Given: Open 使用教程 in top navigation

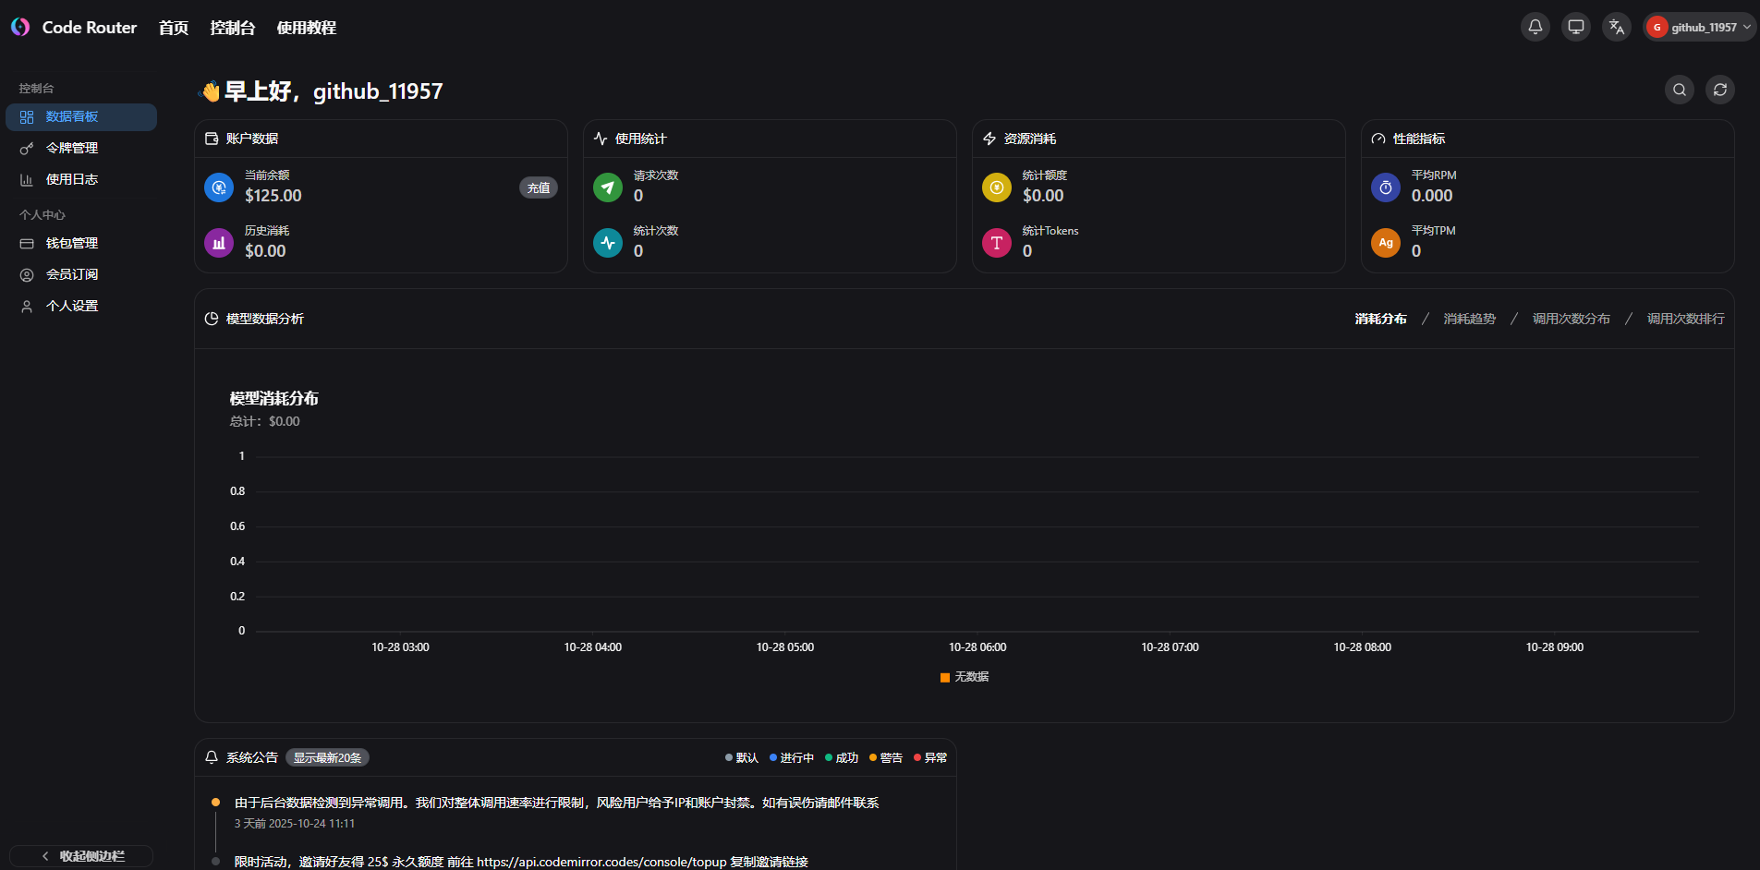Looking at the screenshot, I should pyautogui.click(x=307, y=28).
